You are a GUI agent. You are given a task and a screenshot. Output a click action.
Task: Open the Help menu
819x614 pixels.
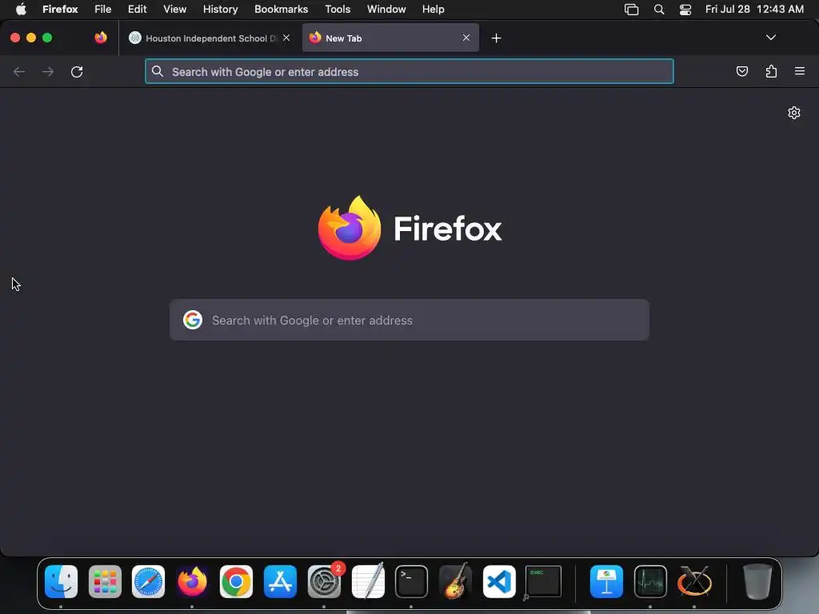(x=433, y=10)
